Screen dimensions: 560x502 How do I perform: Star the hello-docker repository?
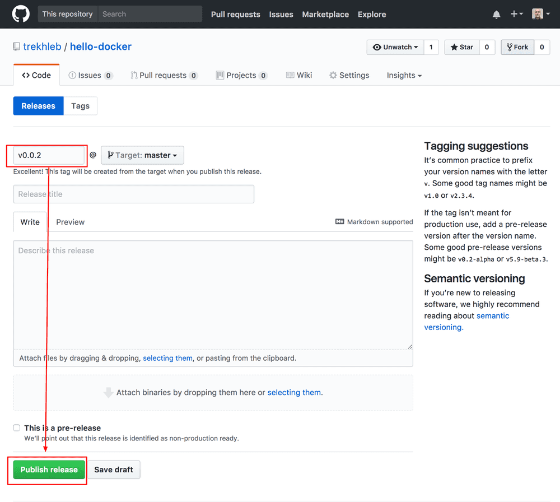[462, 47]
